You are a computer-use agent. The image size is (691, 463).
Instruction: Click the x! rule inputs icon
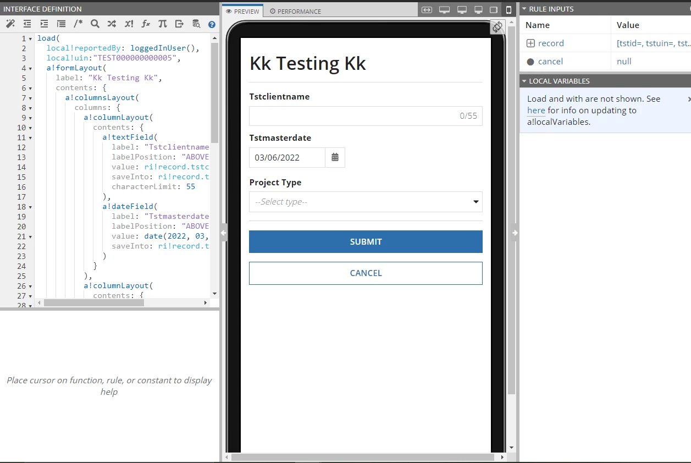point(129,24)
